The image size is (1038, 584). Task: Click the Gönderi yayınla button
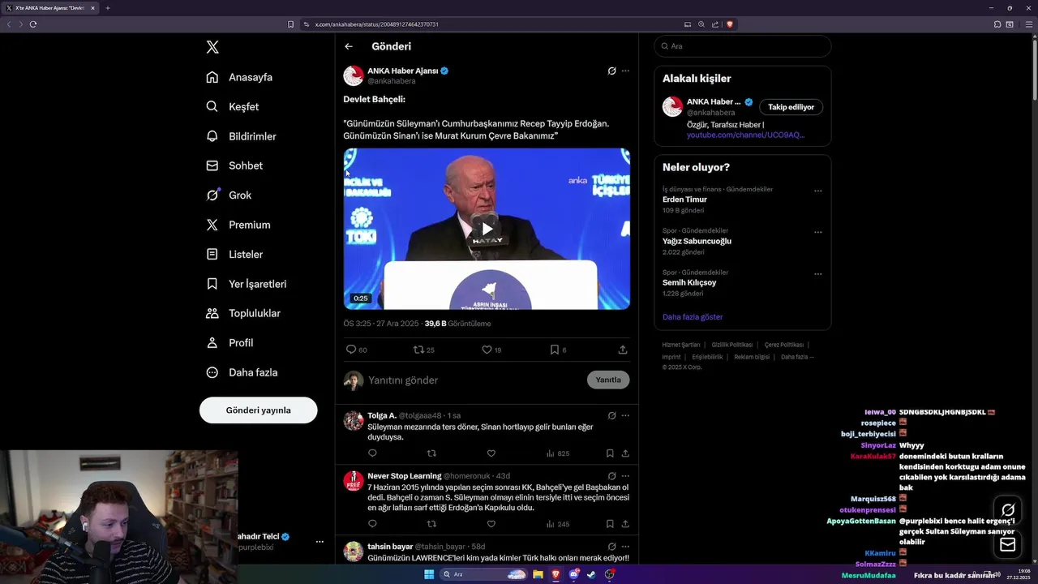(x=258, y=410)
